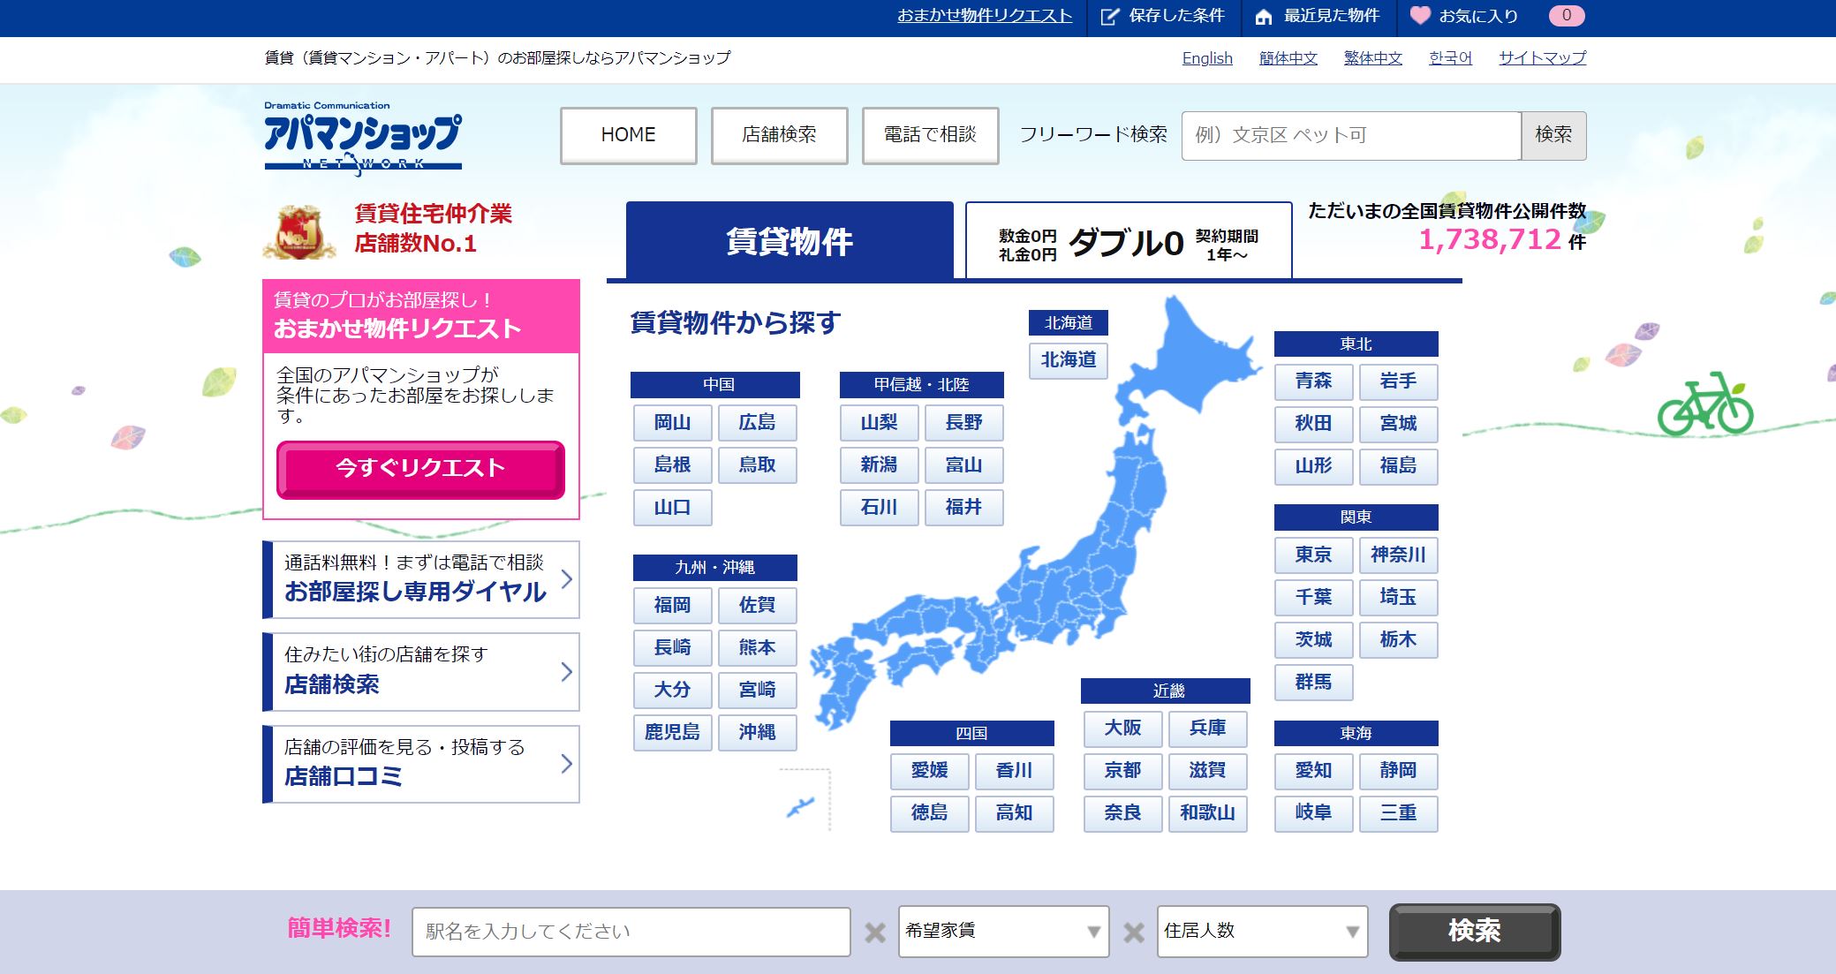Screen dimensions: 1836x974
Task: Select 埼玉 prefecture
Action: [x=1398, y=597]
